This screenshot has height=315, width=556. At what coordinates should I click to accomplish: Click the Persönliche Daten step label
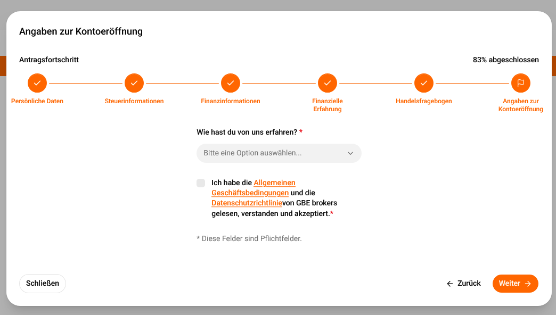pyautogui.click(x=37, y=101)
